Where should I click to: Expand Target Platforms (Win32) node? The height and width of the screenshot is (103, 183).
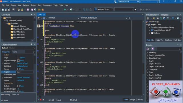149,30
